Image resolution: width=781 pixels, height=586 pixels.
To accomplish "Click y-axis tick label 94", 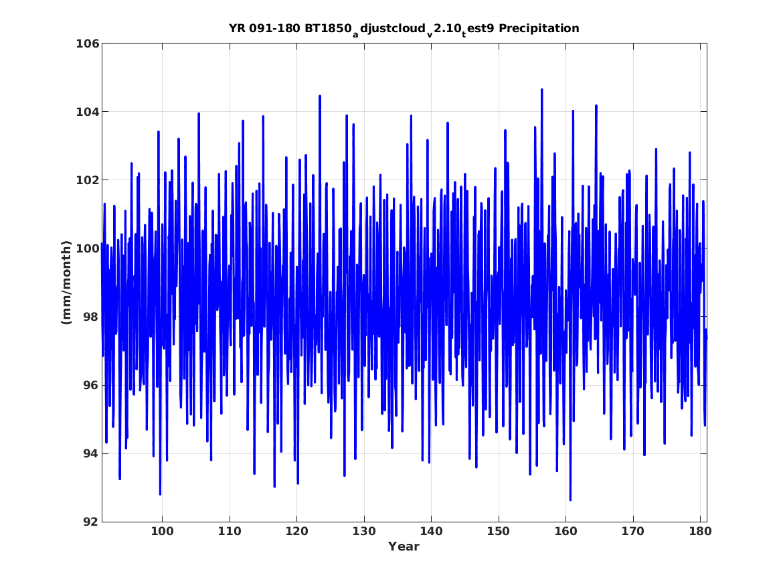I will coord(91,453).
